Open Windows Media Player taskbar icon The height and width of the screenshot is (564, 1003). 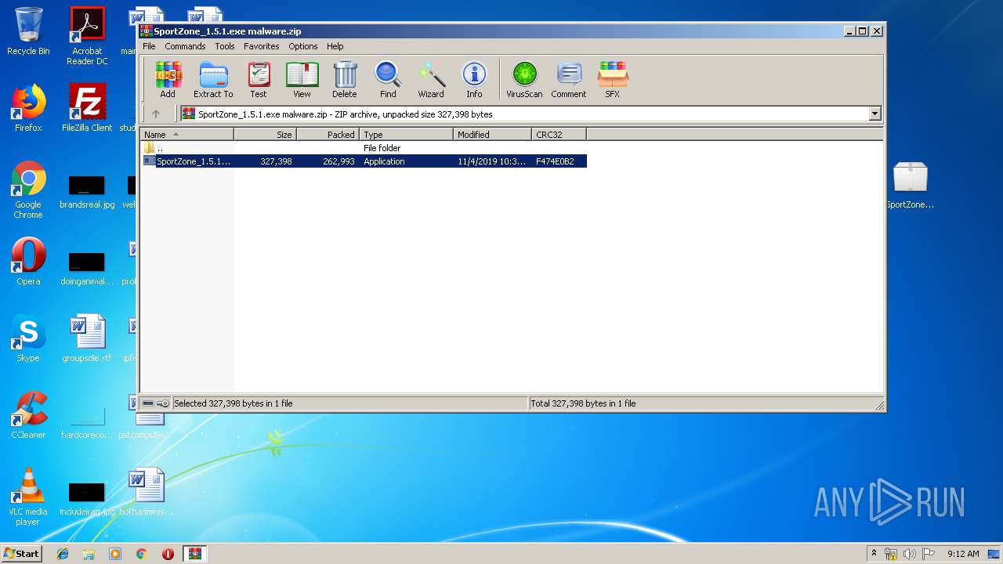(x=115, y=554)
